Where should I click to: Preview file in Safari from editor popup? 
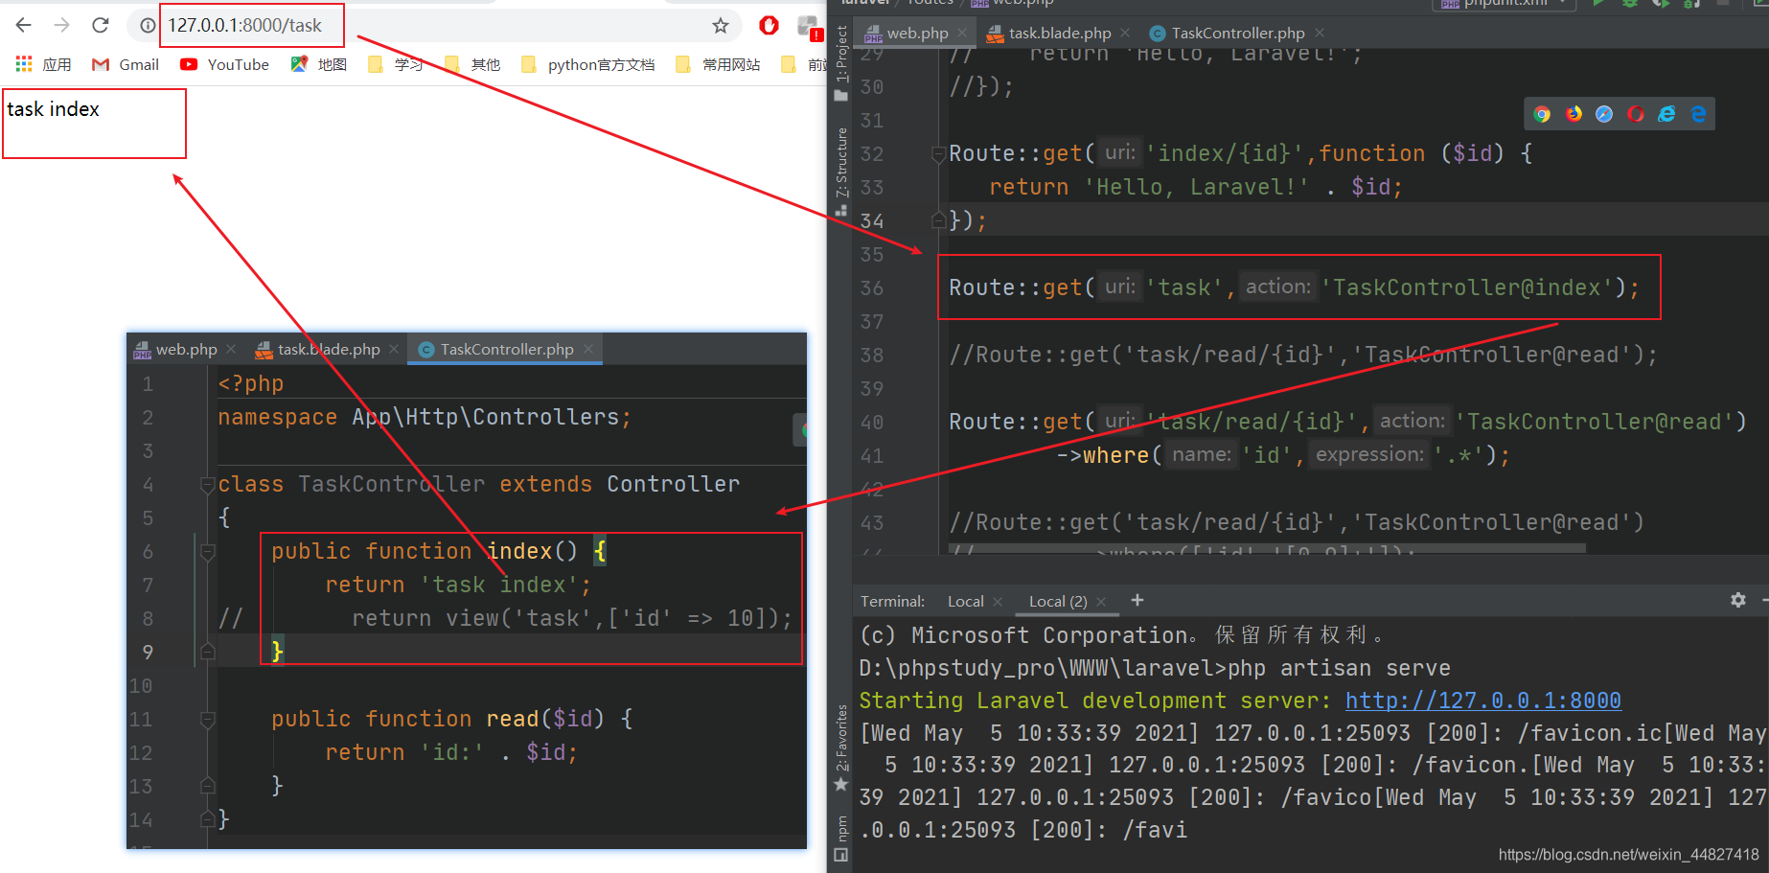(1604, 114)
